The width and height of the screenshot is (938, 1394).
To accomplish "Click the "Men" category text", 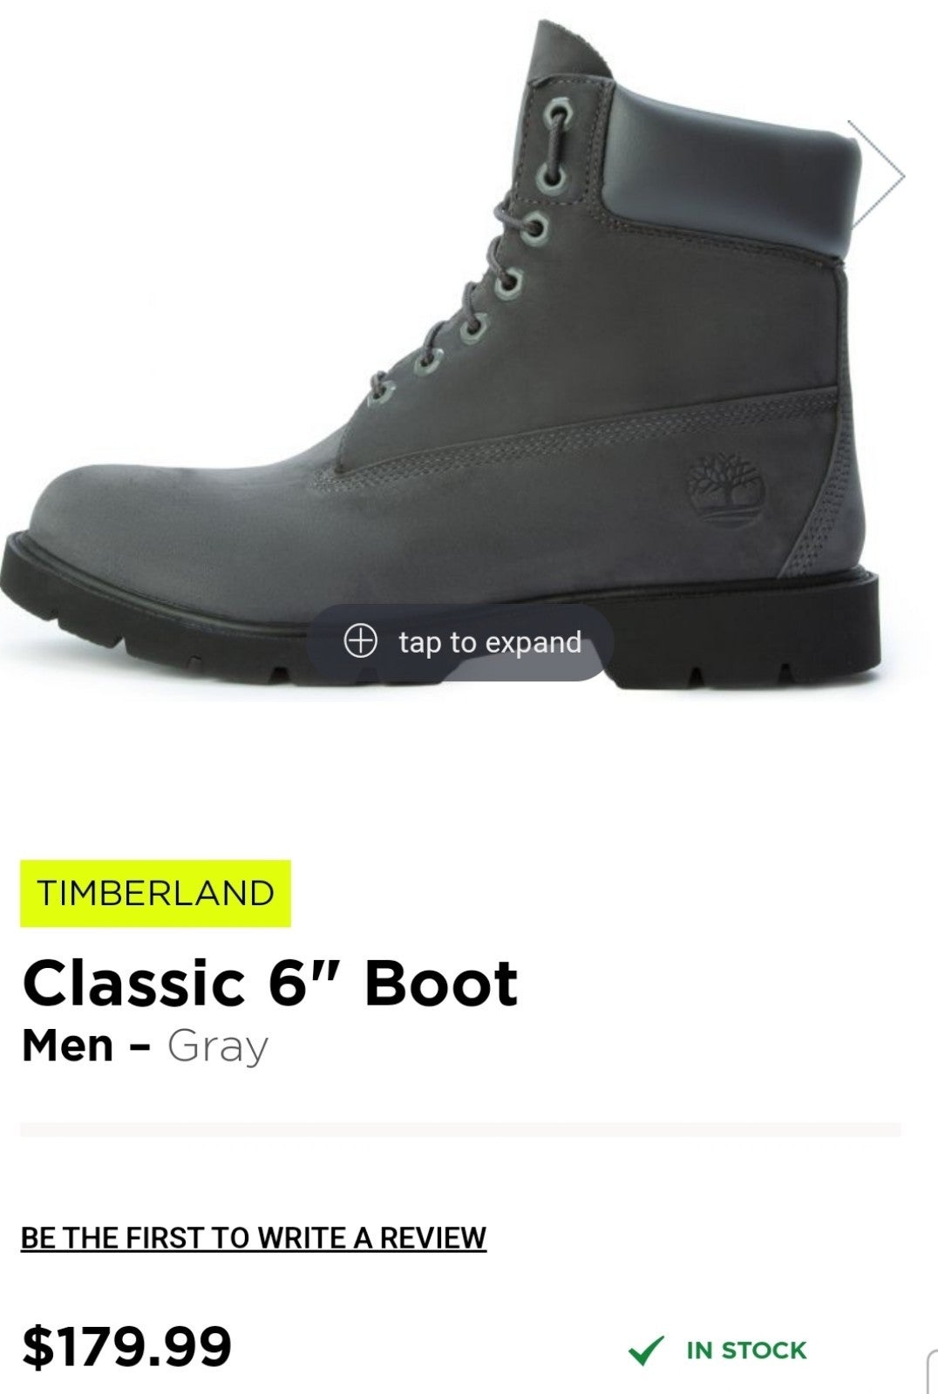I will pyautogui.click(x=68, y=1045).
